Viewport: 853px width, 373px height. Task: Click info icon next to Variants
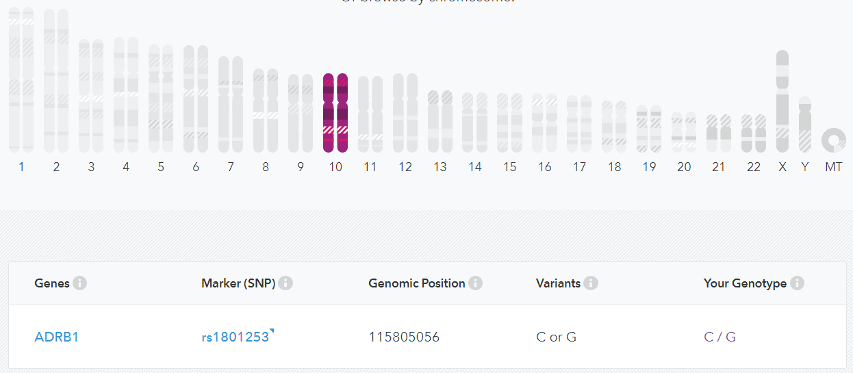pos(591,283)
